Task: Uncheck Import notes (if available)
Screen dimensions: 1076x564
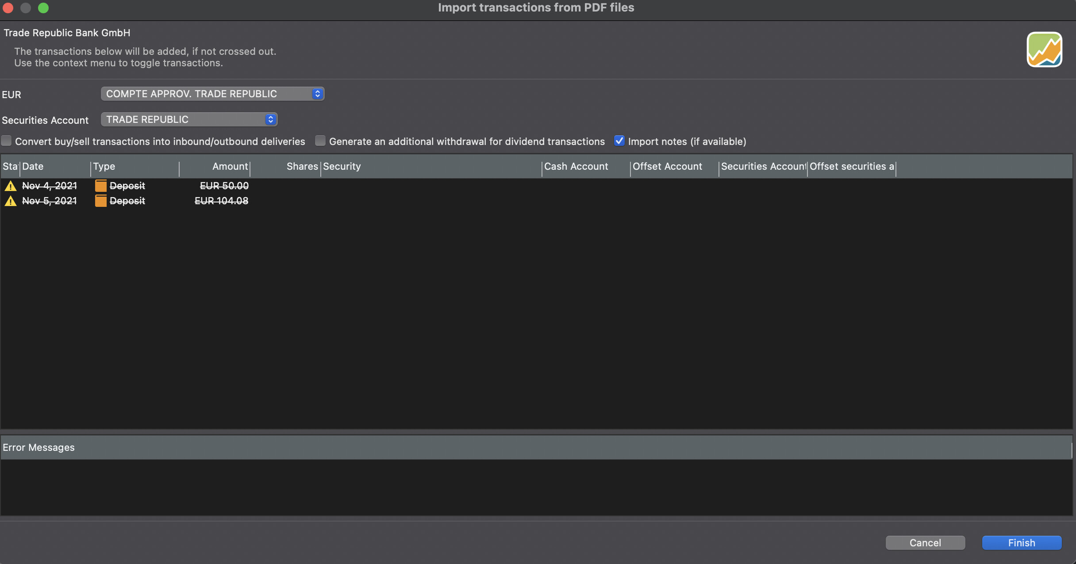Action: 619,141
